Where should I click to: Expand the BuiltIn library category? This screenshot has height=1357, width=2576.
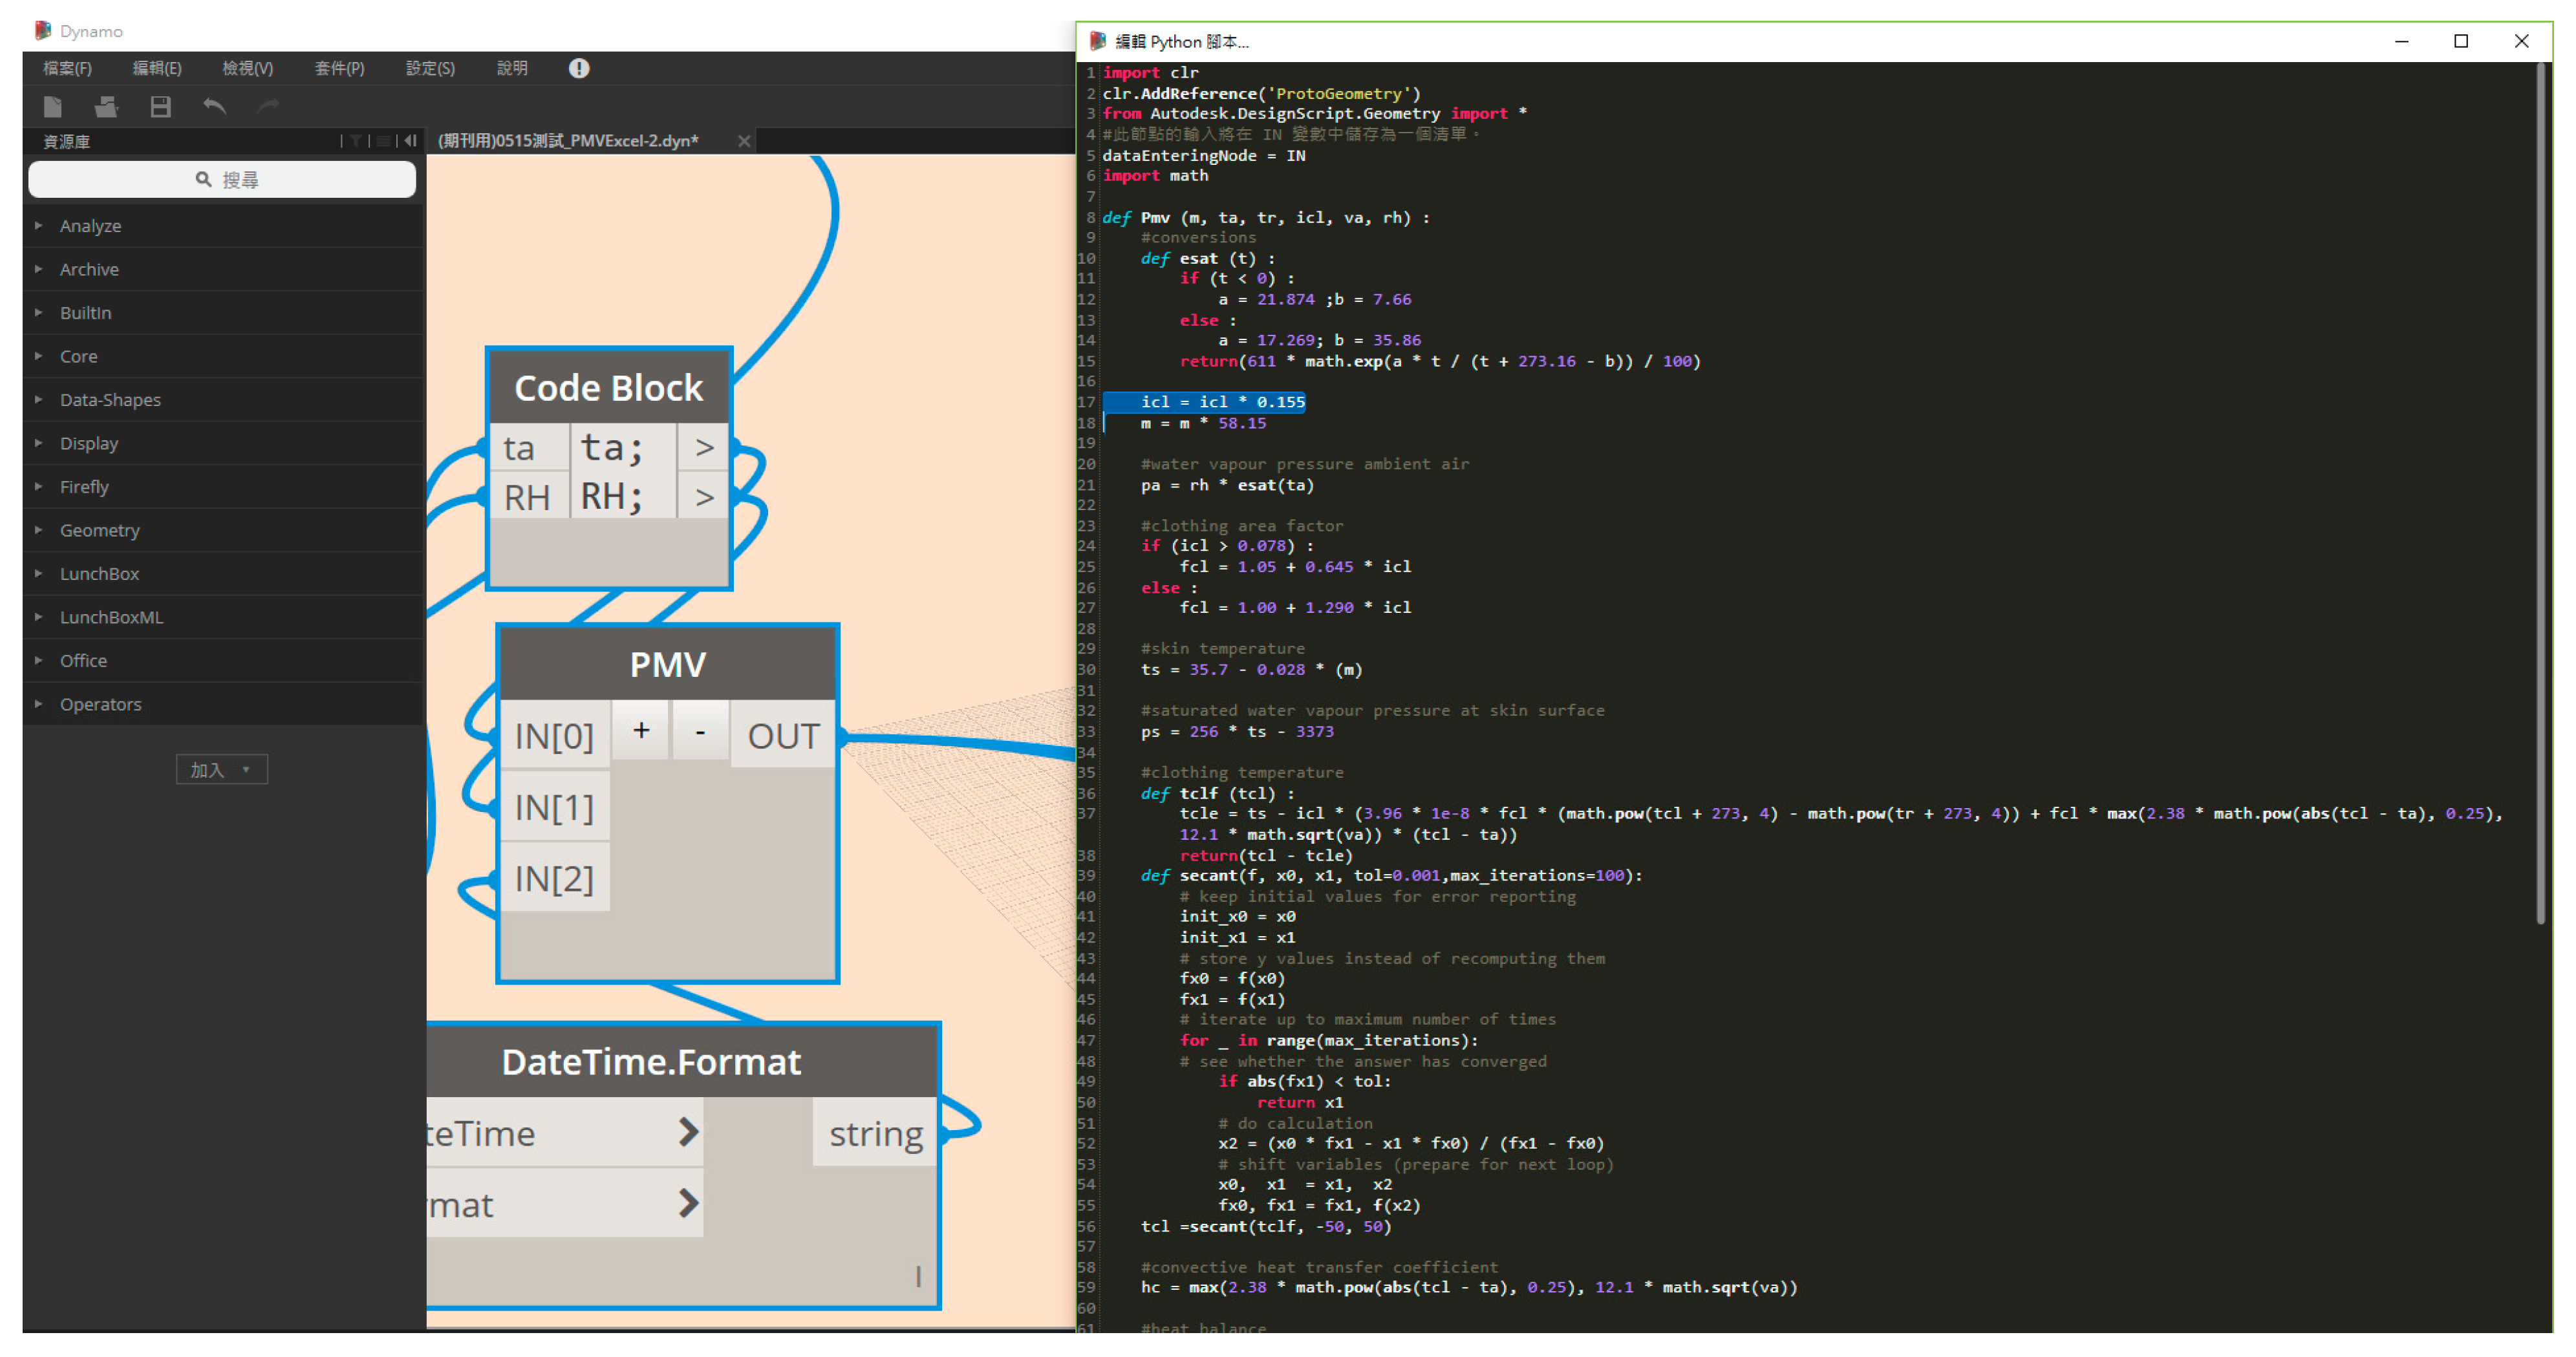[x=224, y=313]
